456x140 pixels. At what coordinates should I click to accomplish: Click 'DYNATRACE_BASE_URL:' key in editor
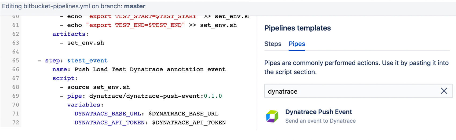pyautogui.click(x=109, y=114)
